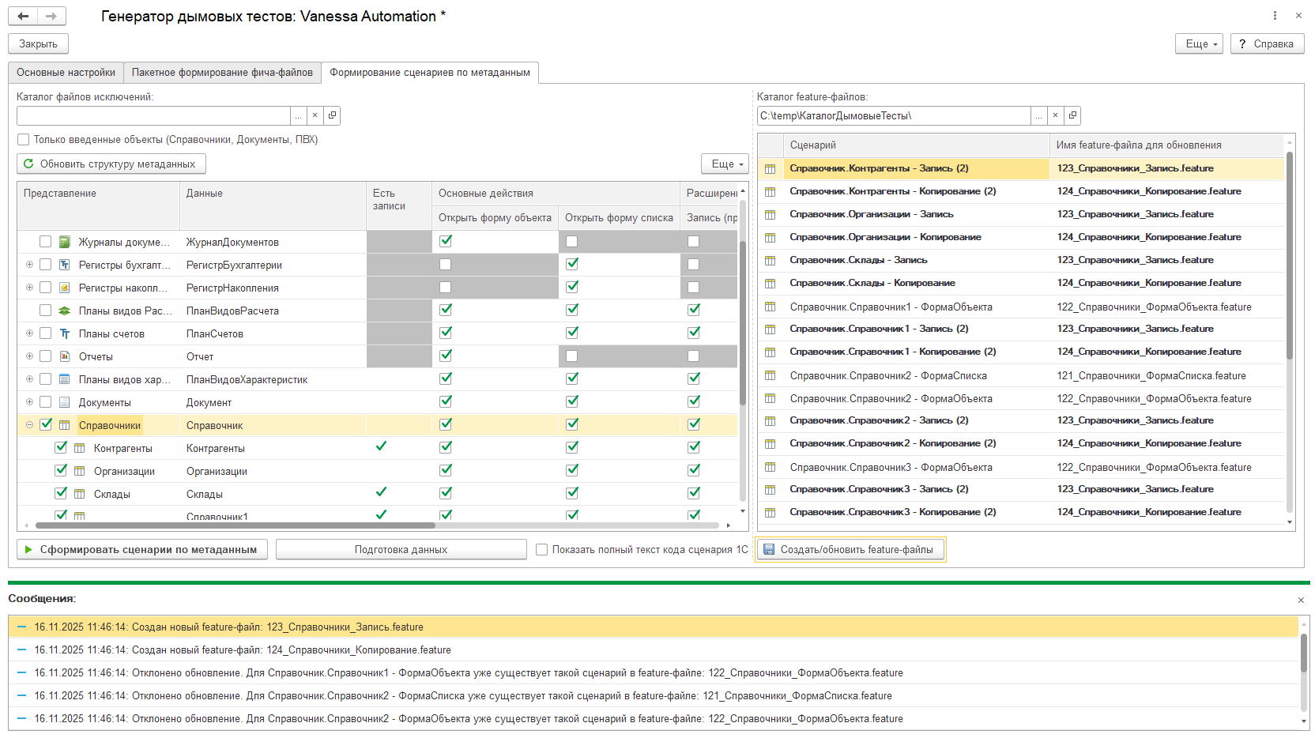Click the Планы видов Расчета row icon
Viewport: 1315px width, 738px height.
[x=65, y=311]
